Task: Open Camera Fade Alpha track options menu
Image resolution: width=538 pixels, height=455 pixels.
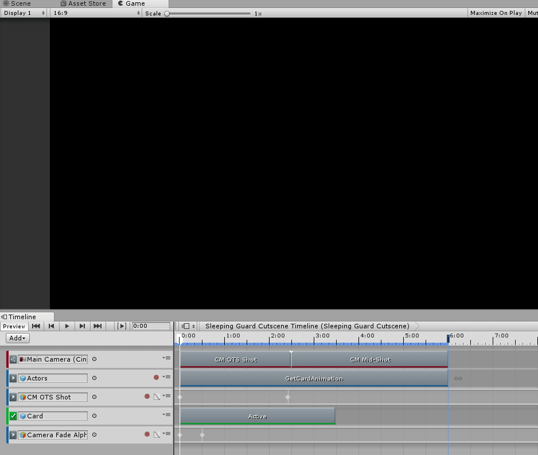Action: [x=166, y=433]
